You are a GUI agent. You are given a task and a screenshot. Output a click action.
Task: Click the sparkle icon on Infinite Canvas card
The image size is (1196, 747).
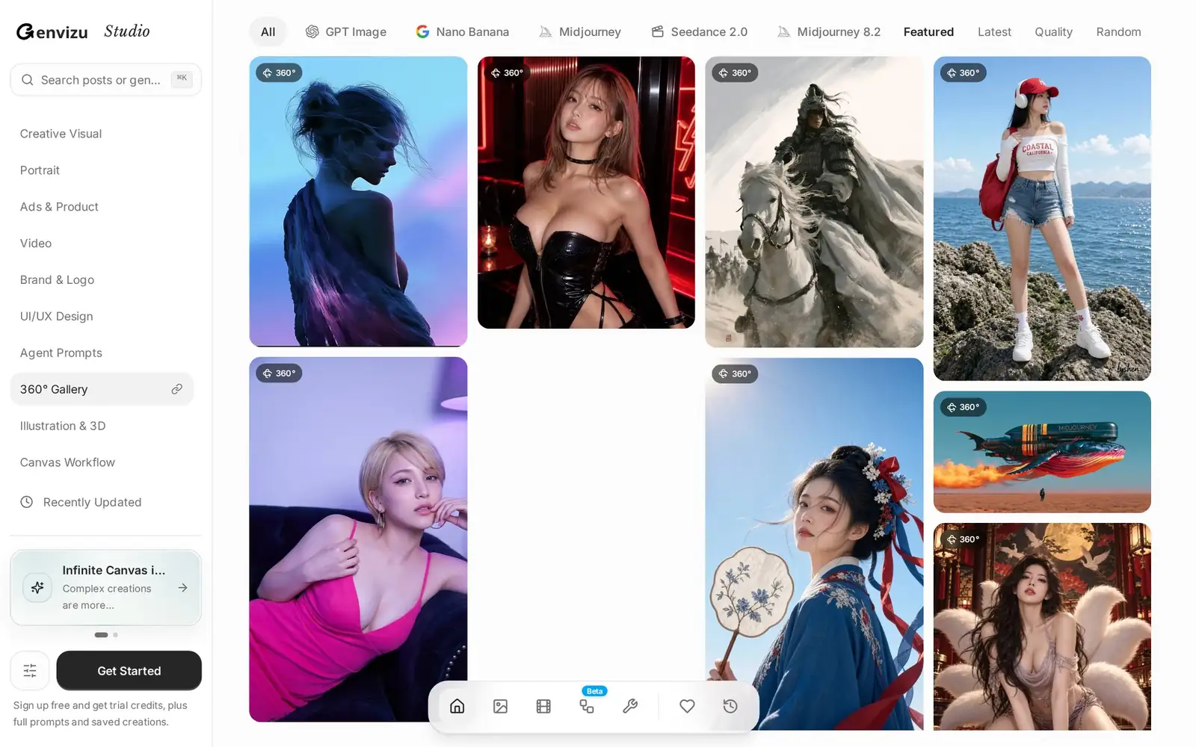click(37, 588)
